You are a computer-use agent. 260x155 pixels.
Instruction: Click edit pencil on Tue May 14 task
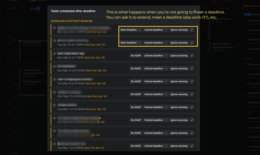coord(192,81)
